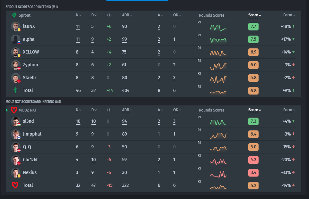Click the MOUZ NXT team name header

tap(28, 110)
